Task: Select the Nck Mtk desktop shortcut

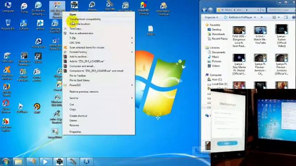Action: tap(110, 6)
